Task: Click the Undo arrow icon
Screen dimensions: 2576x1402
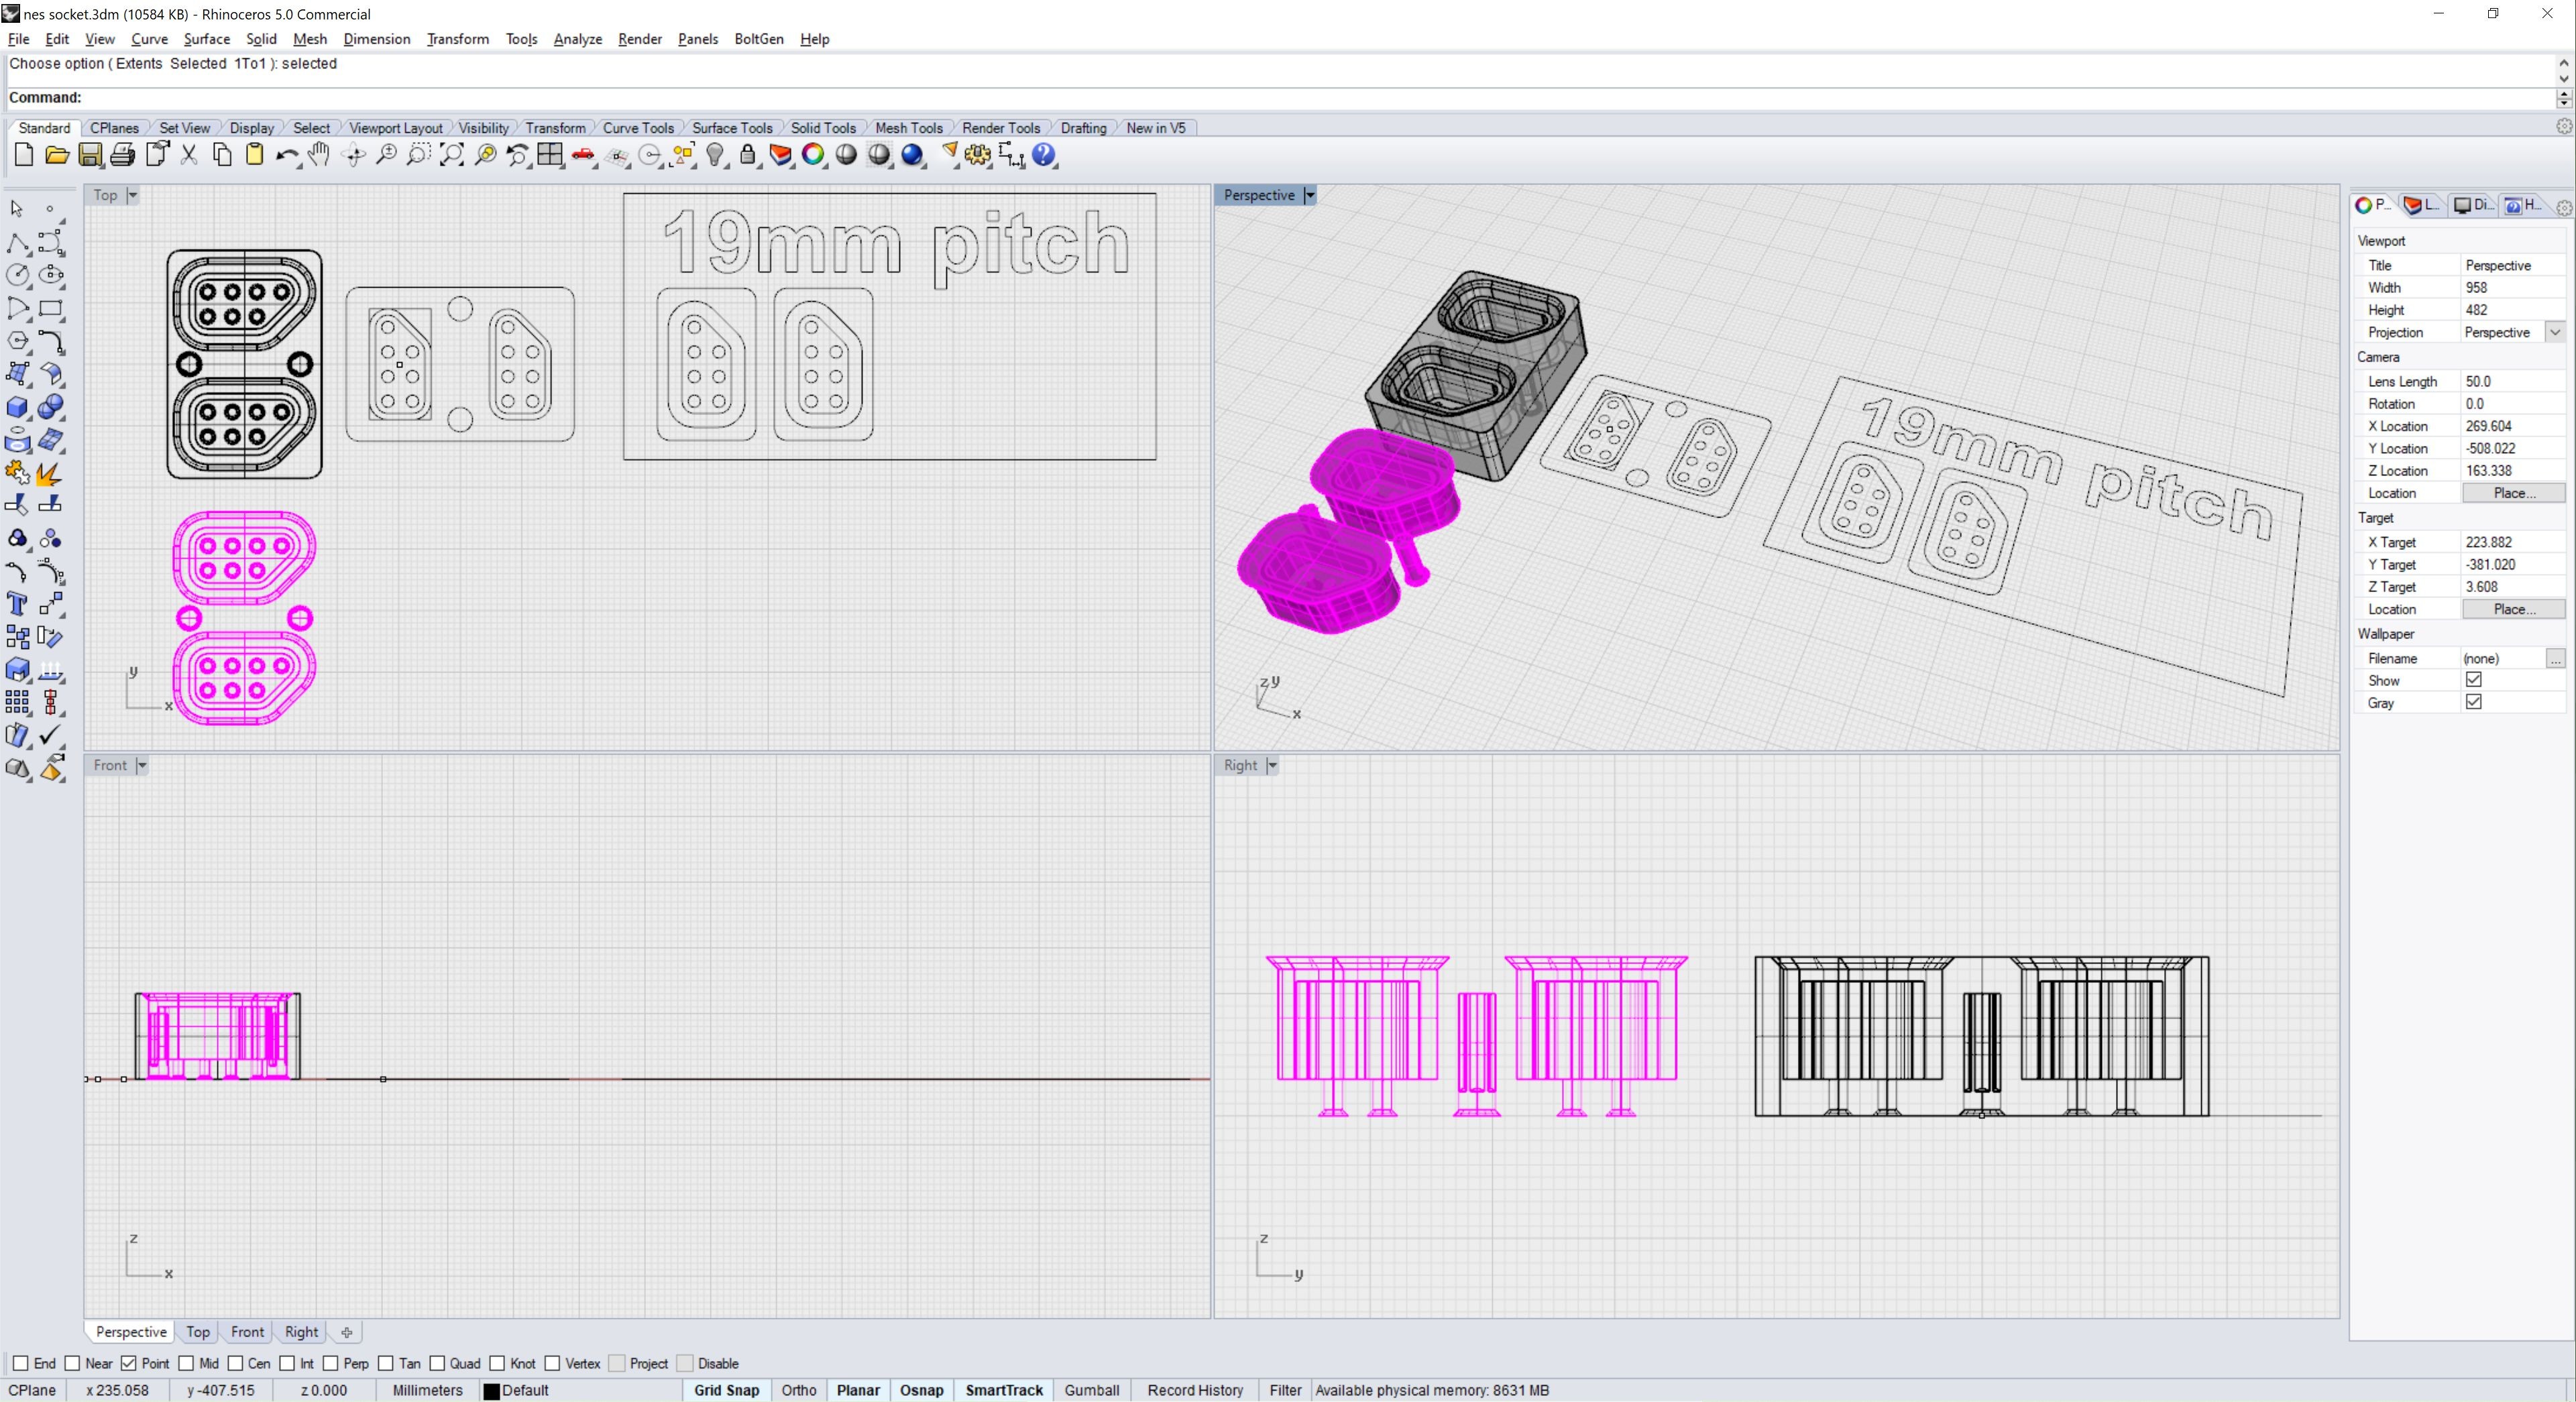Action: [286, 155]
